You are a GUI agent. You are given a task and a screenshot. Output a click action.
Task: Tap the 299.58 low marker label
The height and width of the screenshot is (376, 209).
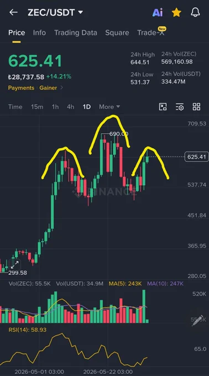coord(18,273)
